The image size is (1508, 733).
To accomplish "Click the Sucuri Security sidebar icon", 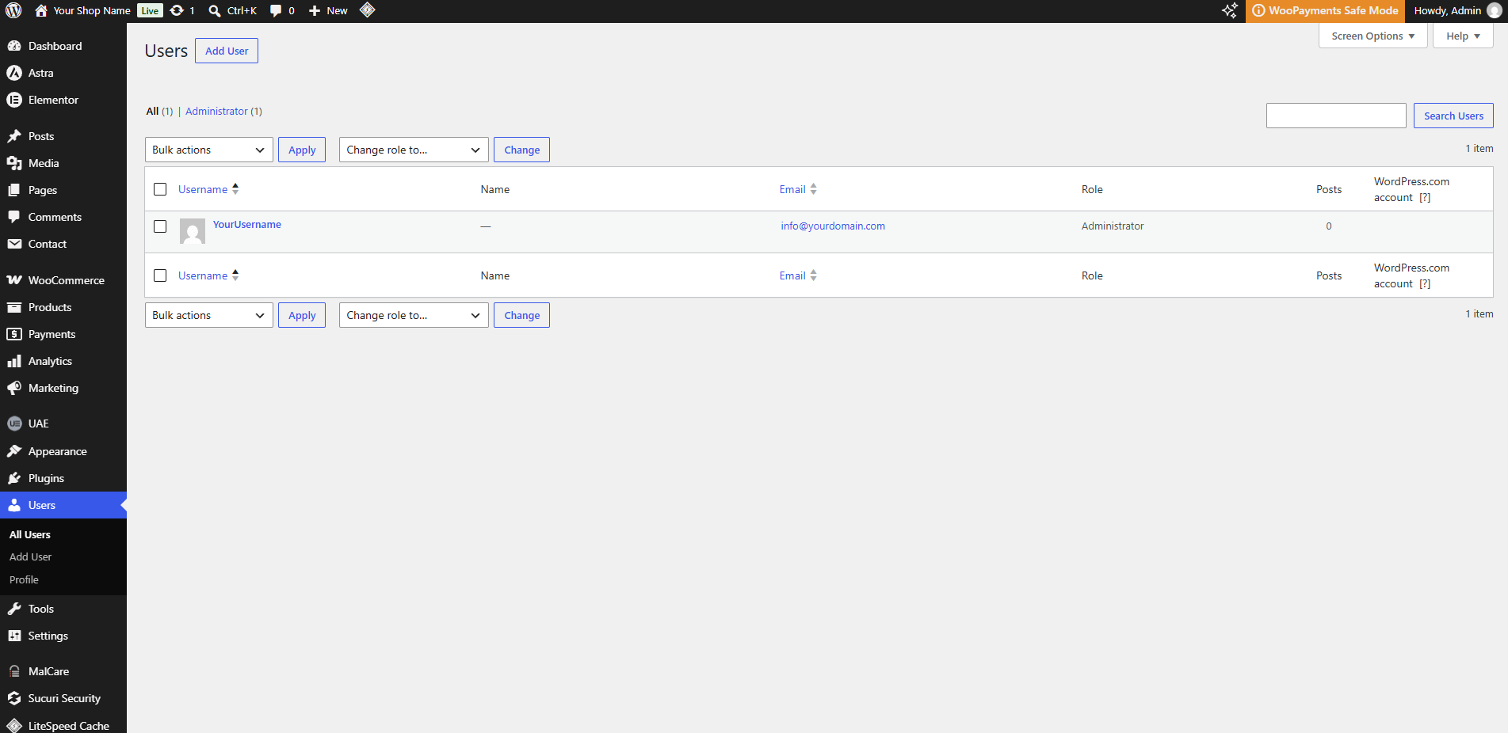I will point(14,698).
